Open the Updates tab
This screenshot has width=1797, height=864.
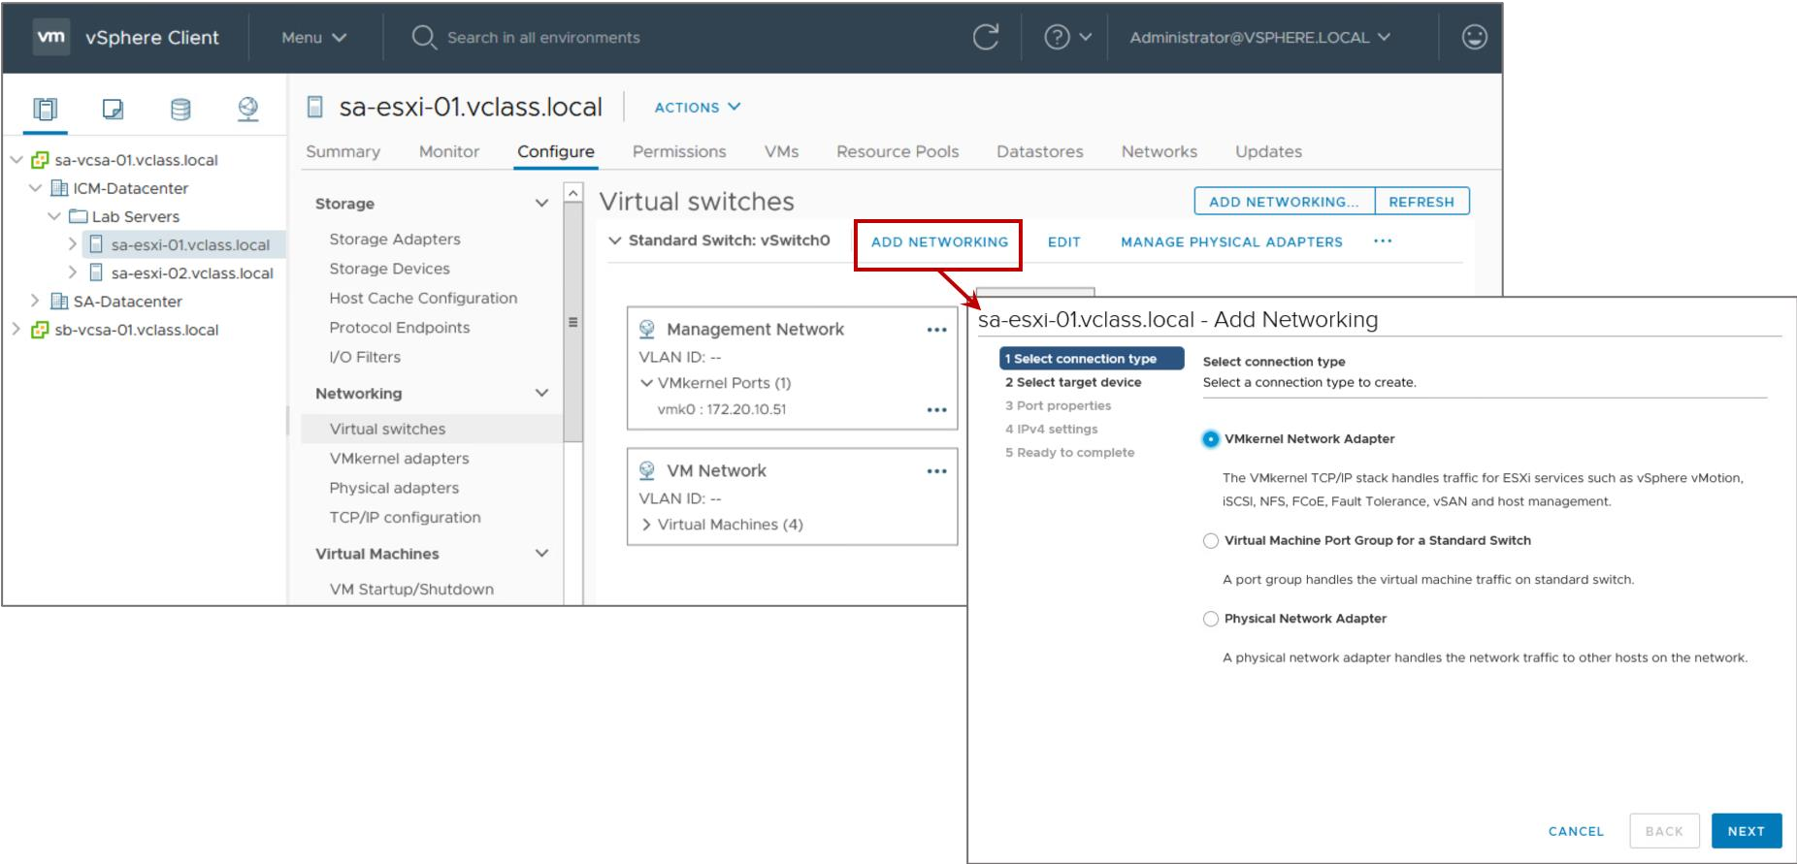point(1268,151)
